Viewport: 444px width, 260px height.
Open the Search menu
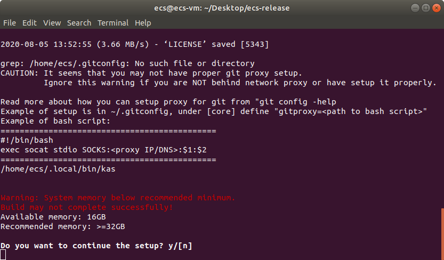[x=79, y=23]
